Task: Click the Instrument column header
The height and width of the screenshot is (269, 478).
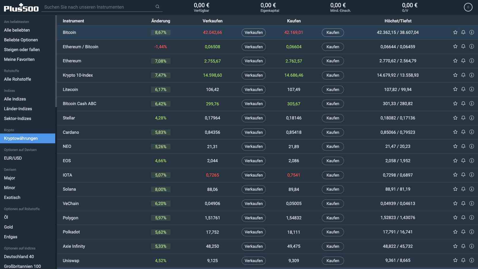Action: (73, 21)
